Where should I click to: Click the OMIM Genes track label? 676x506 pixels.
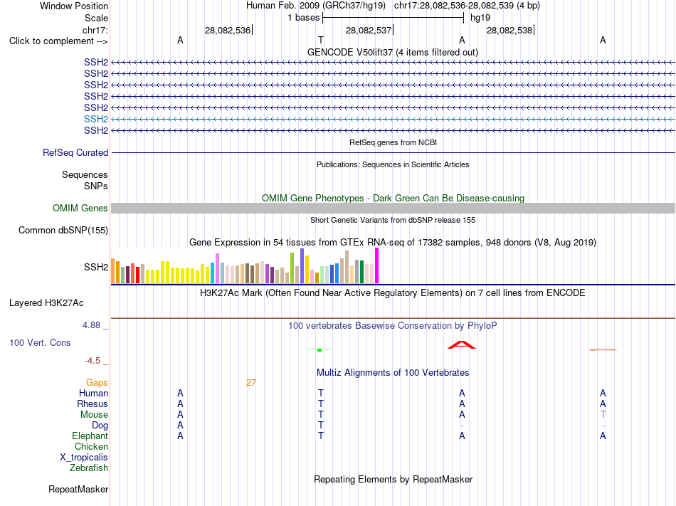80,209
